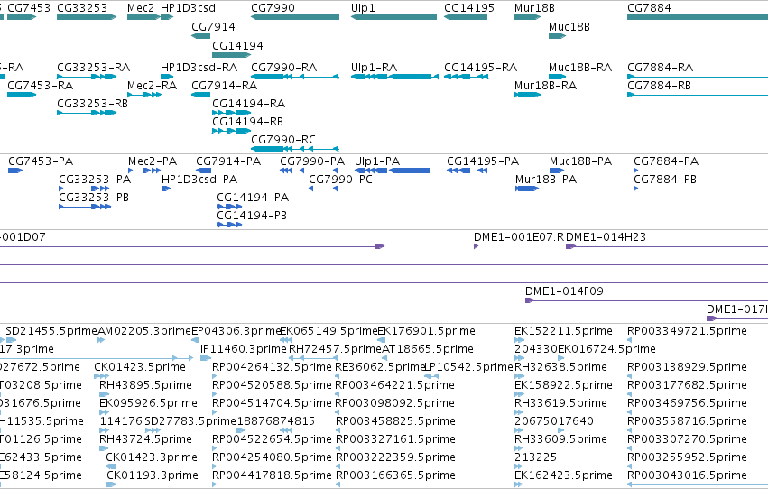
Task: Open the CG14194 gene feature
Action: click(x=231, y=55)
